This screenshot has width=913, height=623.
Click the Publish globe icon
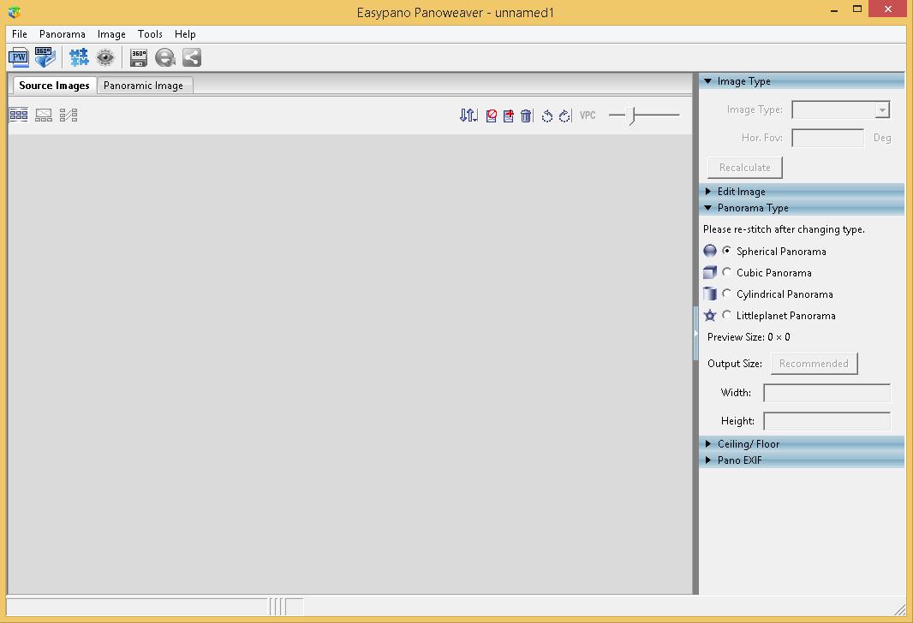click(165, 56)
